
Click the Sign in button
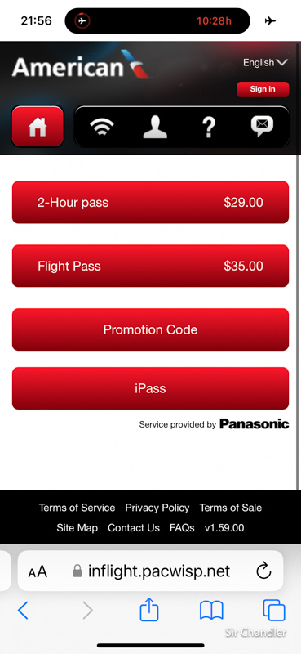coord(263,89)
